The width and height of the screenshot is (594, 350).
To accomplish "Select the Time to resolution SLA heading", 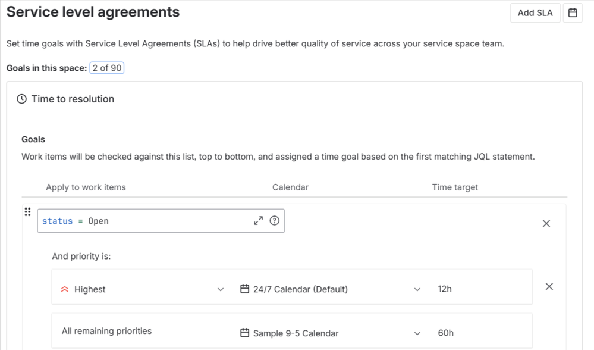I will coord(73,99).
